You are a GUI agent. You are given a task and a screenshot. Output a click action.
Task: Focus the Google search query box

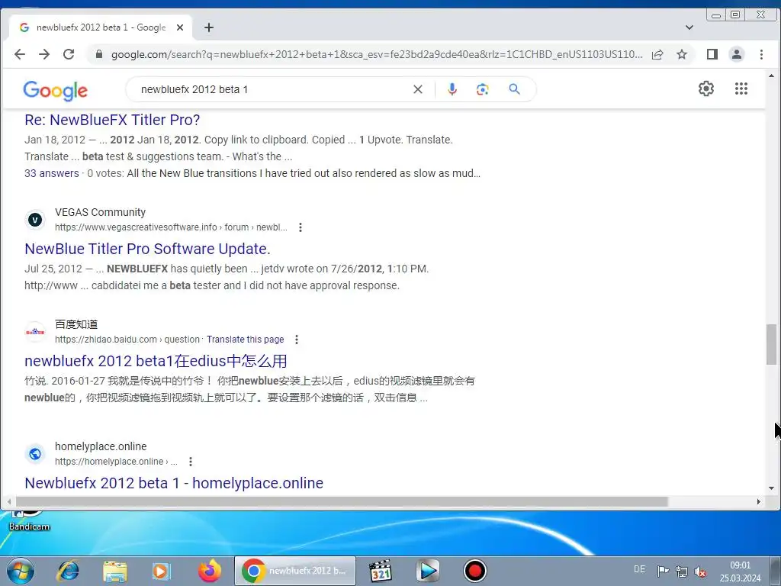click(273, 89)
